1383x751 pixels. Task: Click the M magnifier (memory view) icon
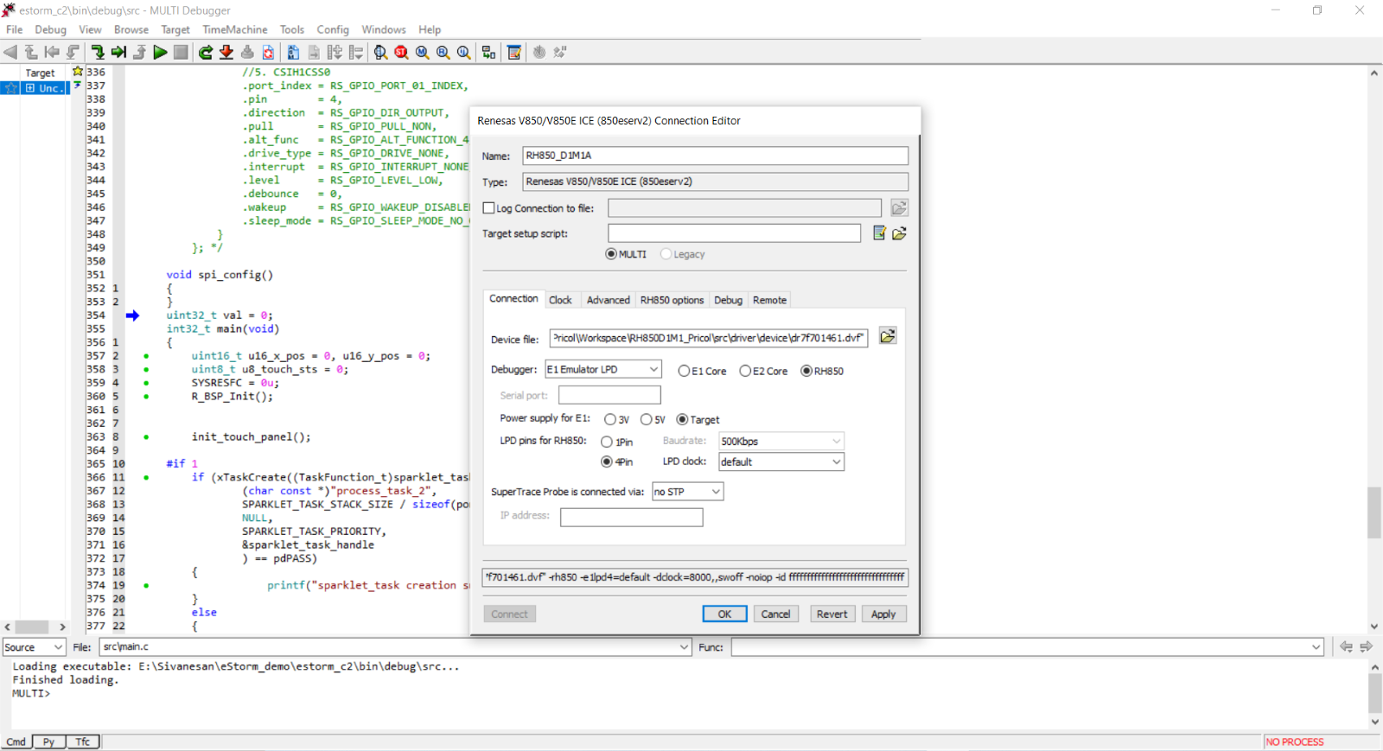(423, 52)
